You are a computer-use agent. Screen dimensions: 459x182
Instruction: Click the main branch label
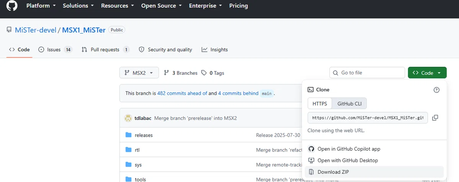coord(267,93)
